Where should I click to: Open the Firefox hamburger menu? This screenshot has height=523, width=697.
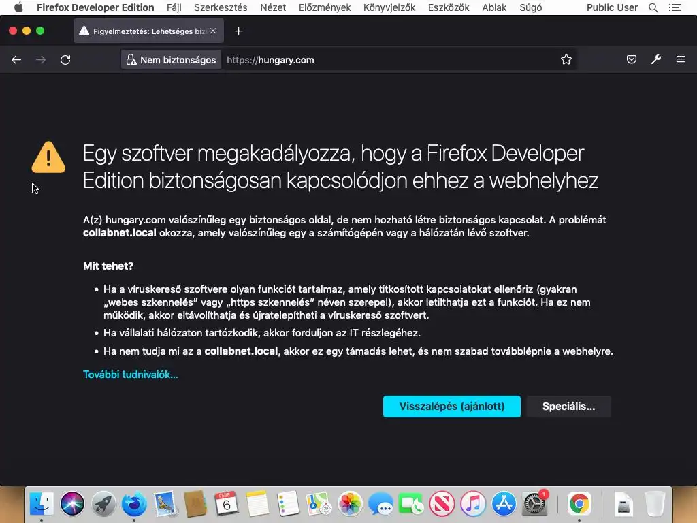(681, 59)
